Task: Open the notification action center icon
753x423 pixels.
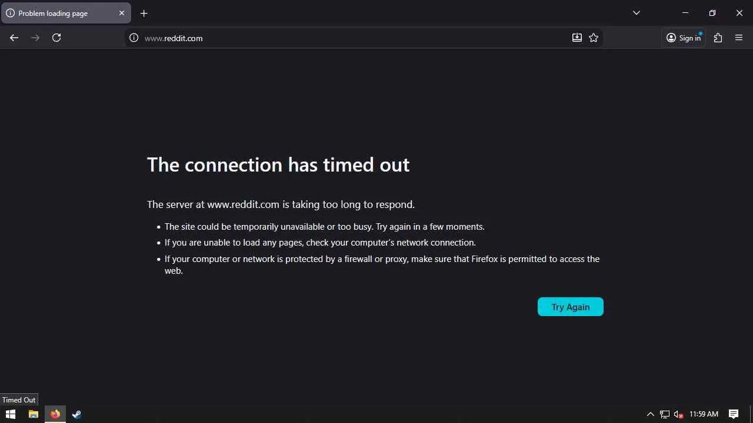Action: [x=734, y=414]
